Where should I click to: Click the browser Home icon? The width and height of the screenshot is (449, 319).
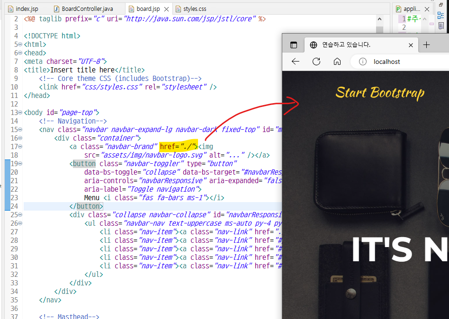(x=337, y=62)
